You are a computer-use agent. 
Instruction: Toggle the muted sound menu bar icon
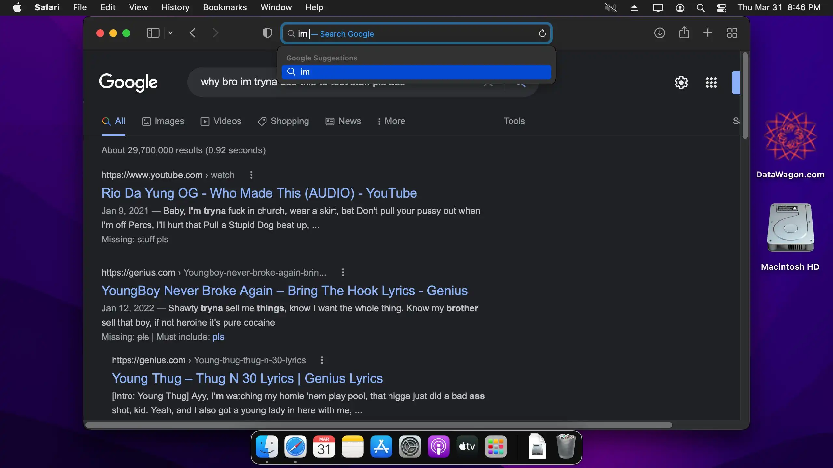coord(610,8)
